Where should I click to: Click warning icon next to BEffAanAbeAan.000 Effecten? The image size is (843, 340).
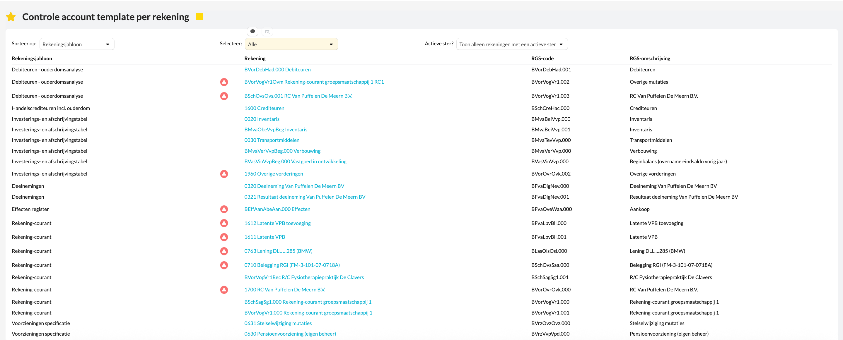pyautogui.click(x=224, y=209)
